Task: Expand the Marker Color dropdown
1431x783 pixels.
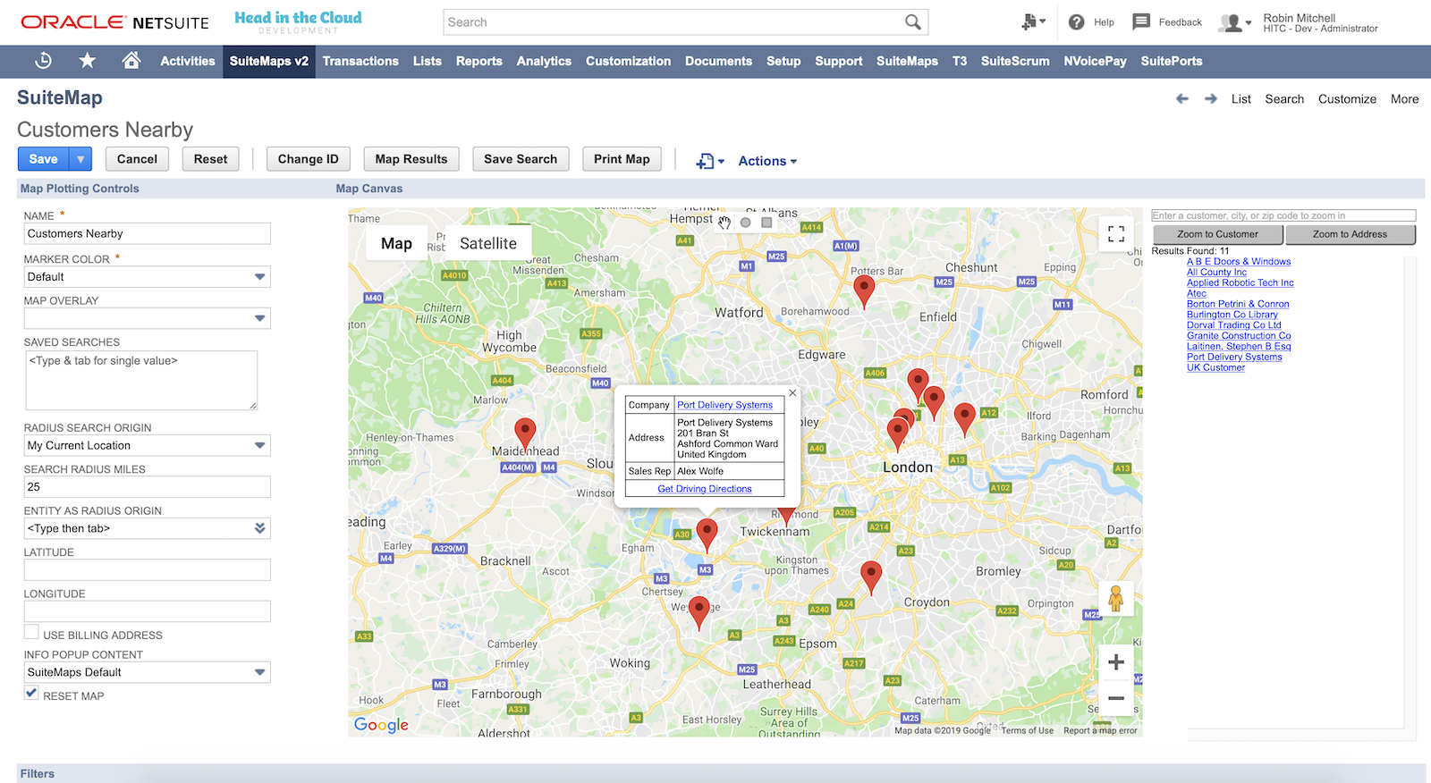Action: click(x=259, y=277)
